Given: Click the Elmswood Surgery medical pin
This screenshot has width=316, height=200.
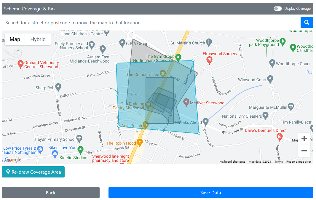Looking at the screenshot, I should pyautogui.click(x=209, y=60).
